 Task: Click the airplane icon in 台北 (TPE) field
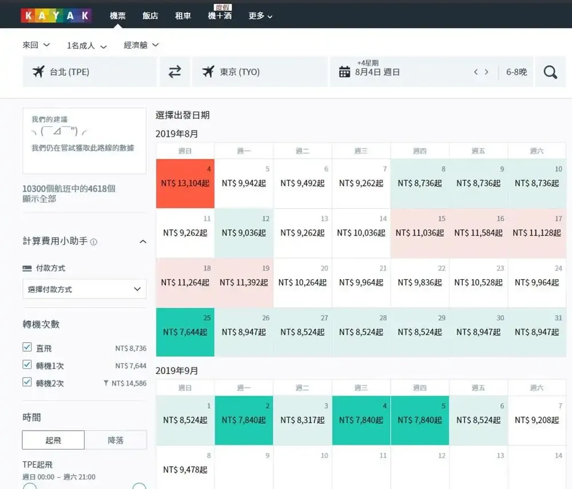tap(38, 71)
